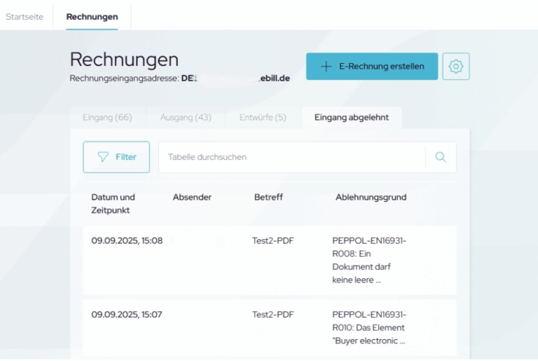Image resolution: width=538 pixels, height=361 pixels.
Task: Select the Eingang abgelehnt tab
Action: tap(352, 117)
